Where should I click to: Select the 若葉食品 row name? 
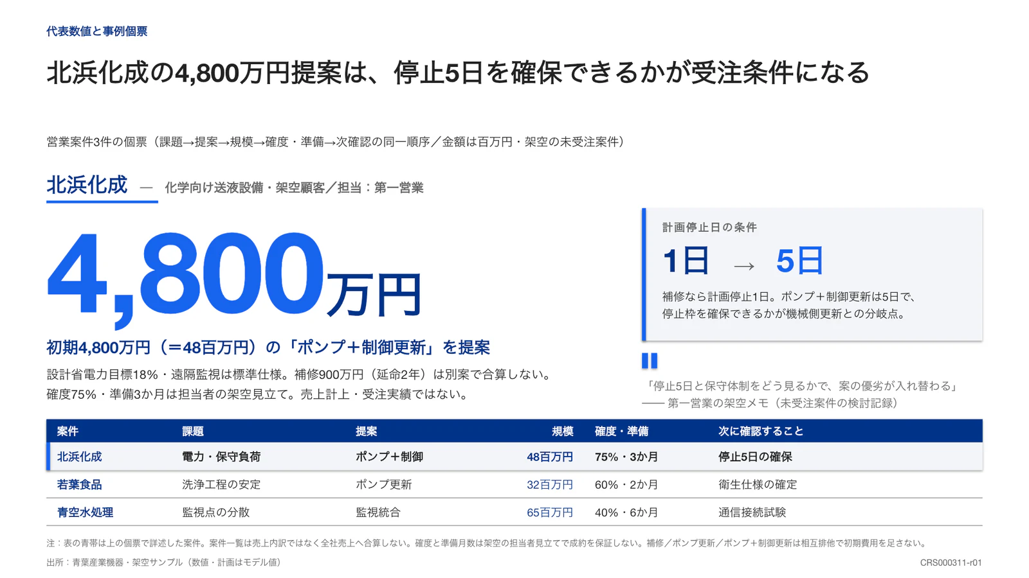[79, 485]
